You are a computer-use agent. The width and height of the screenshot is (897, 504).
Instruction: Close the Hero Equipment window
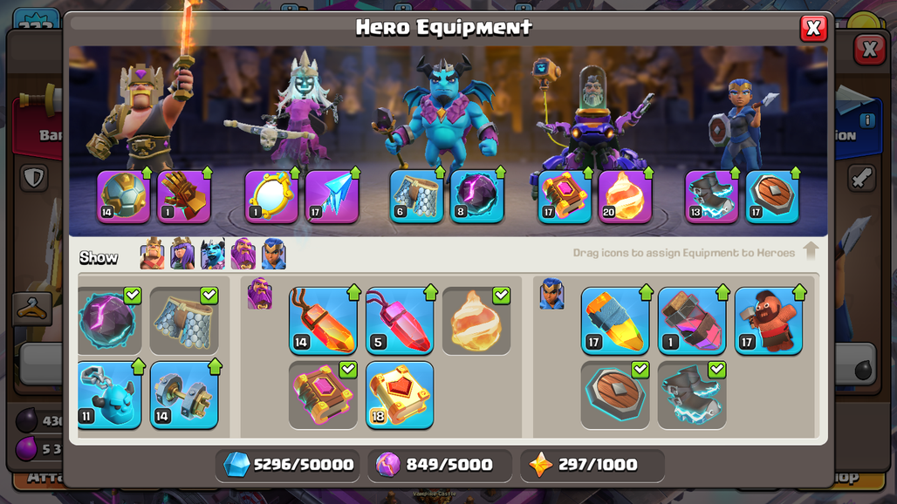[813, 28]
